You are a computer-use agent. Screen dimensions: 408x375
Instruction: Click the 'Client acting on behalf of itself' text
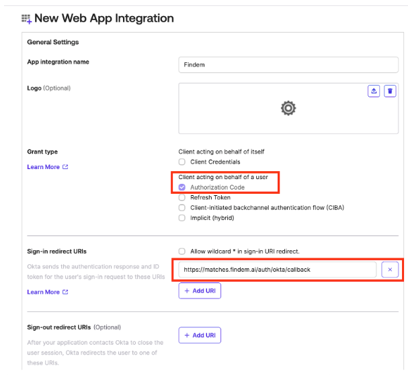tap(221, 152)
